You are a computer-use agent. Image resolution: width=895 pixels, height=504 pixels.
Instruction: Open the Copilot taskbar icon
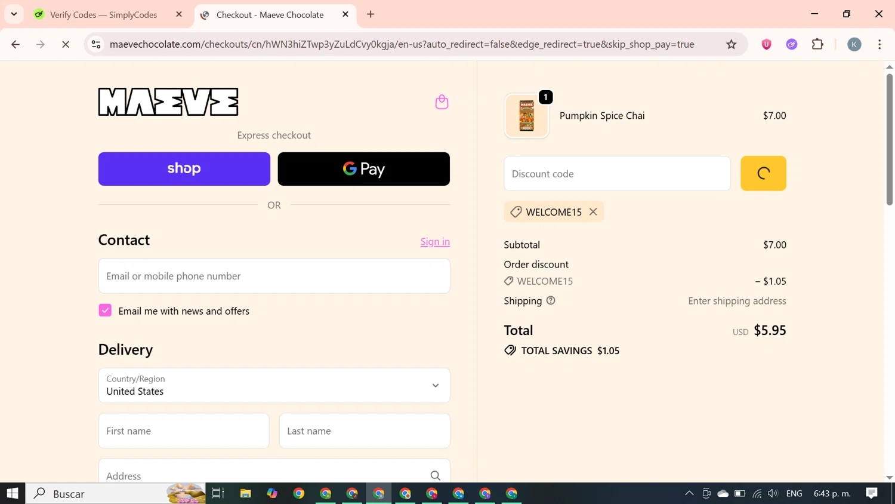272,493
